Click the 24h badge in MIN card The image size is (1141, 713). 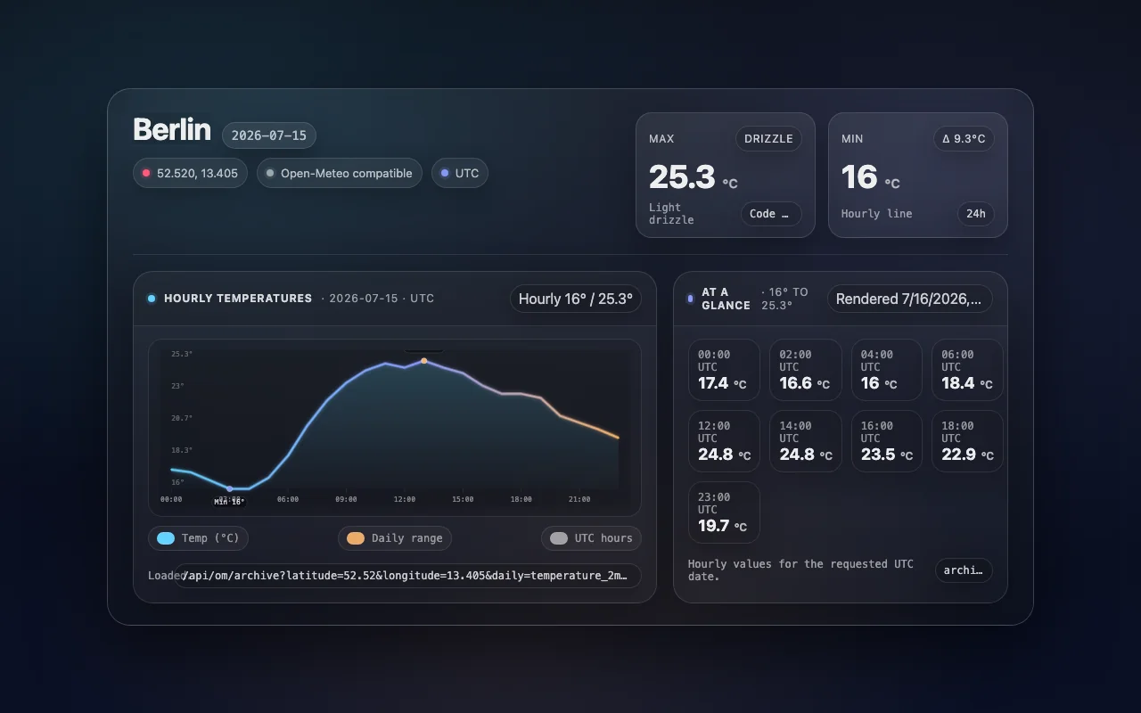(x=976, y=214)
